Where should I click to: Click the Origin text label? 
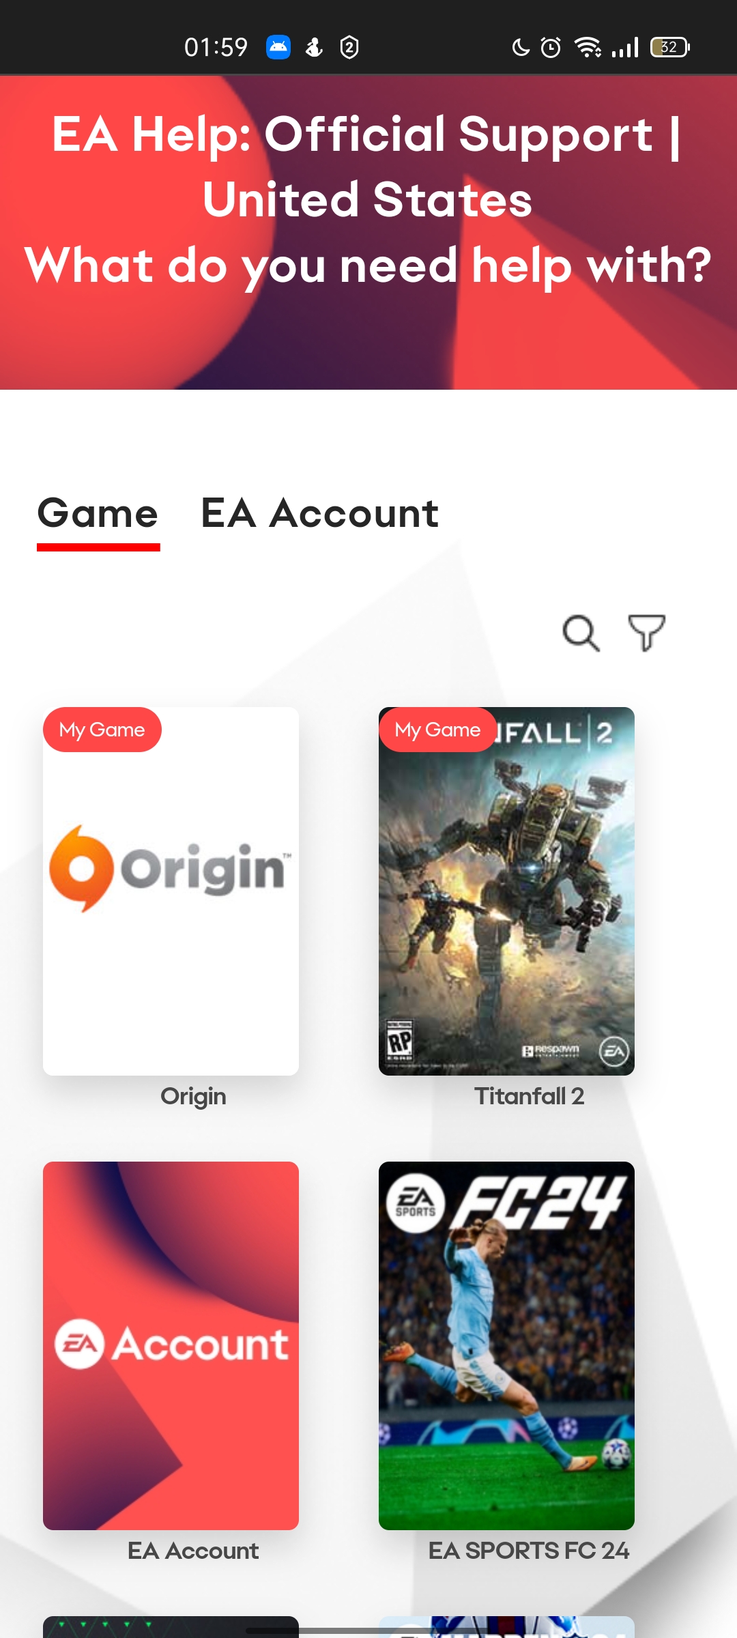(193, 1096)
